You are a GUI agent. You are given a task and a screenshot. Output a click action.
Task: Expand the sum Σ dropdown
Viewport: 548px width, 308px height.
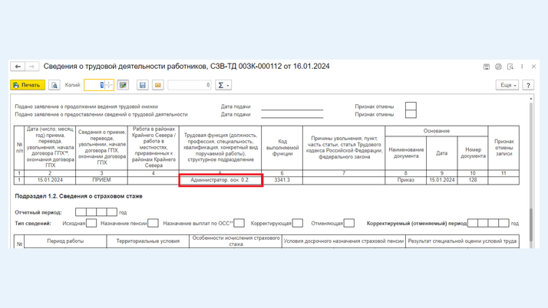coord(223,85)
